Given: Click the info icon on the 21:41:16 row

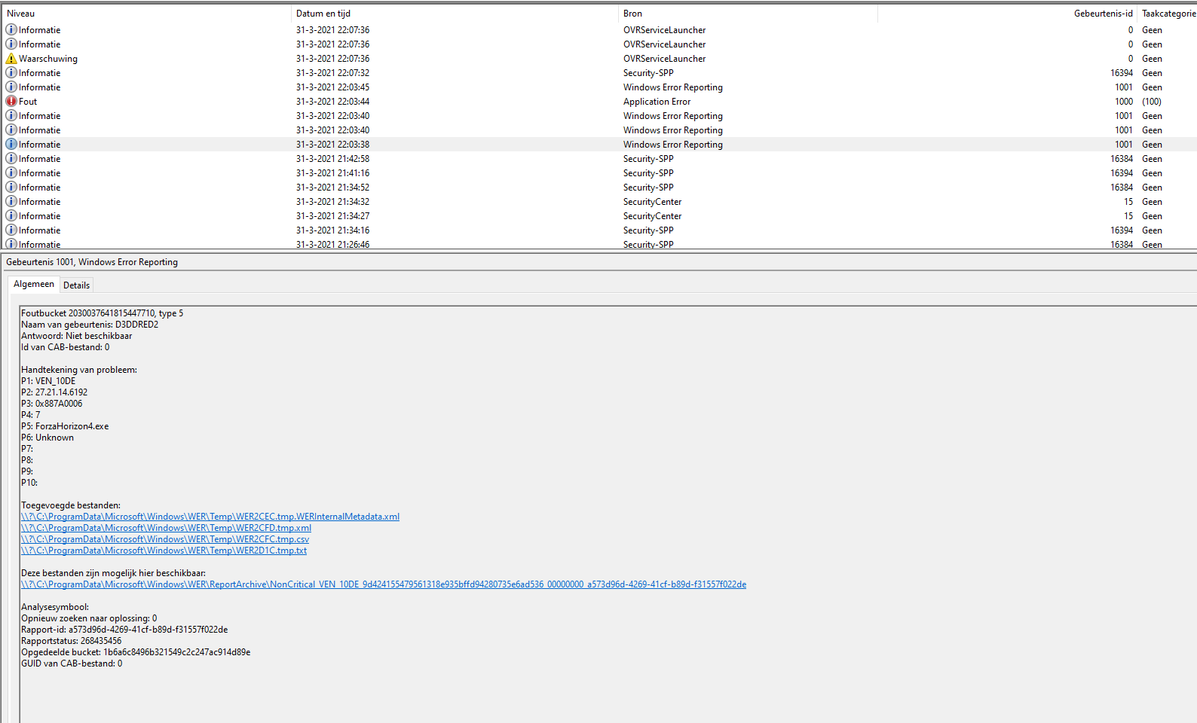Looking at the screenshot, I should click(x=11, y=173).
